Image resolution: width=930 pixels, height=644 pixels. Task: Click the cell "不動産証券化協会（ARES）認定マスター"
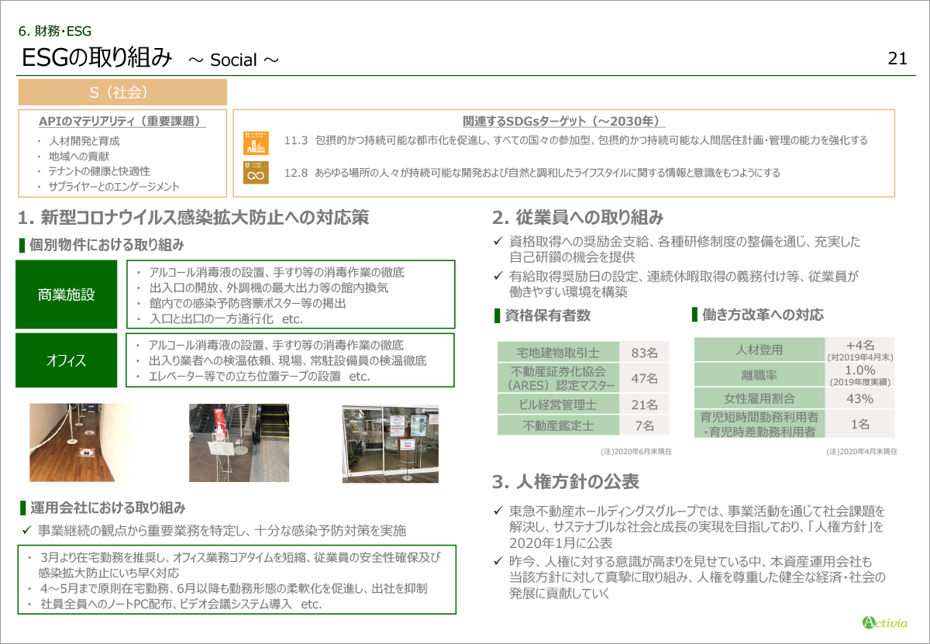tap(558, 378)
